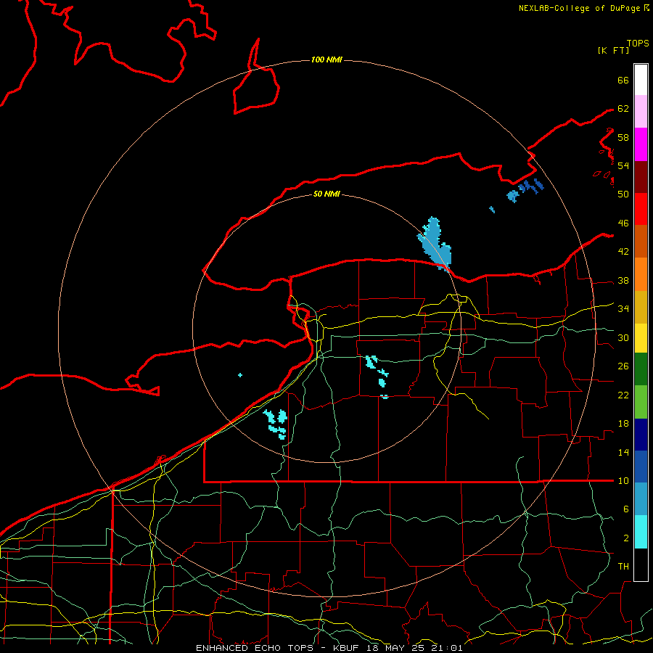Click the dark green legend swatch

641,369
